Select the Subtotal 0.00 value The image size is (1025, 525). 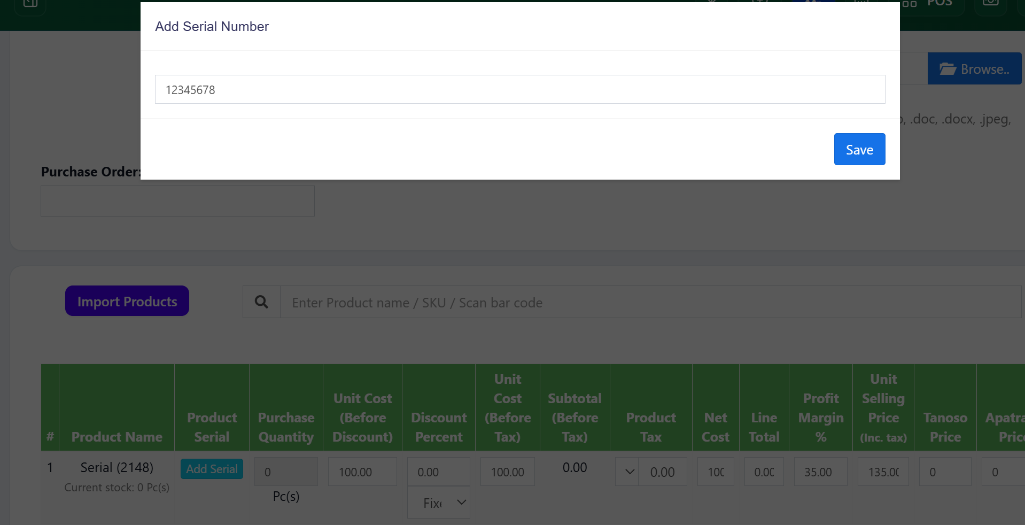tap(574, 467)
